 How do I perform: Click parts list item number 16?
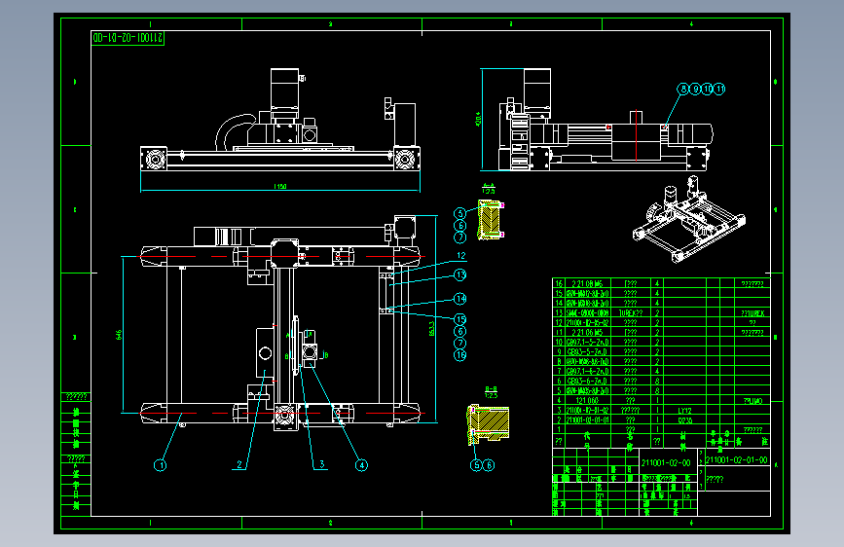tap(559, 284)
